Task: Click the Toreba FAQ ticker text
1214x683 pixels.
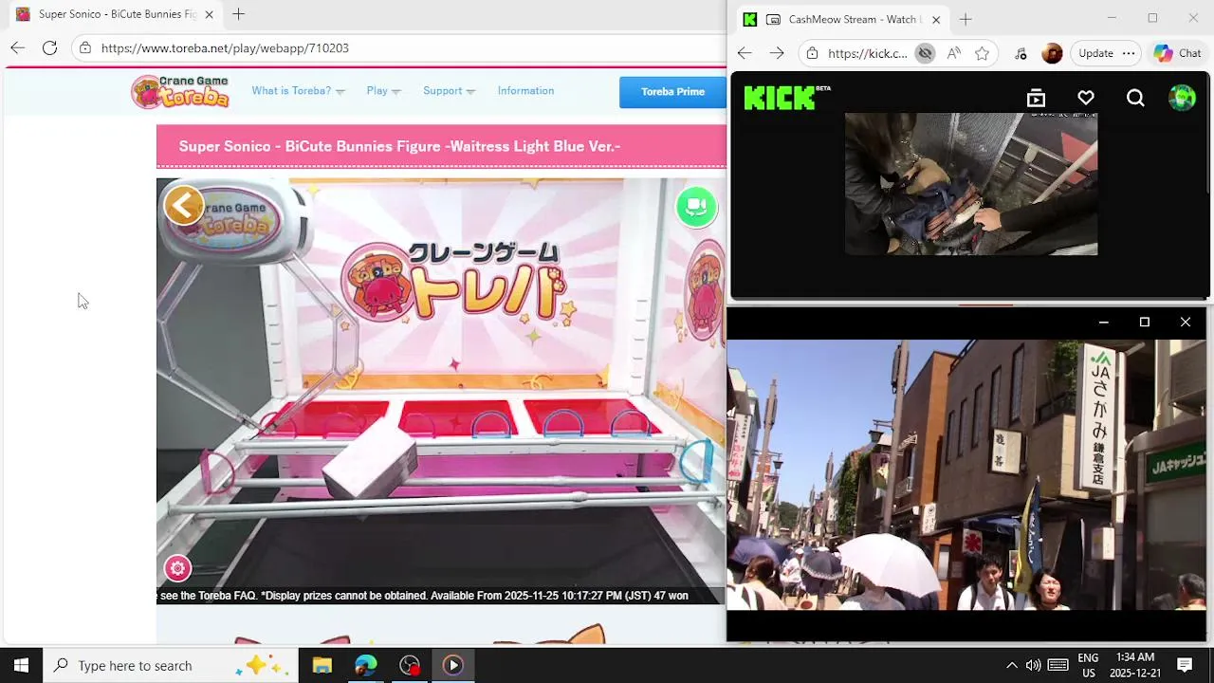Action: click(x=424, y=596)
